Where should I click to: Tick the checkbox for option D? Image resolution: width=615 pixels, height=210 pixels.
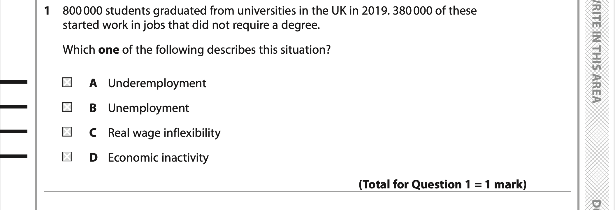[x=67, y=157]
